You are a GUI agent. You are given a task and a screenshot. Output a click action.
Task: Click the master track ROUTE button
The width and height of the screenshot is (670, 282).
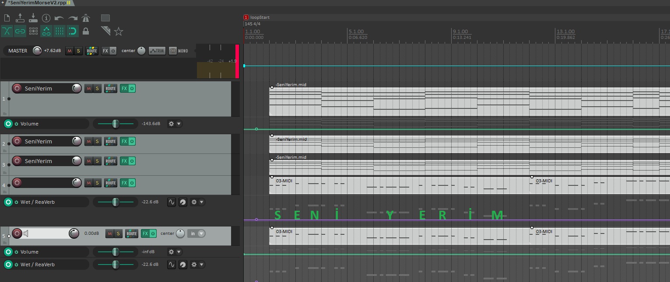(92, 51)
